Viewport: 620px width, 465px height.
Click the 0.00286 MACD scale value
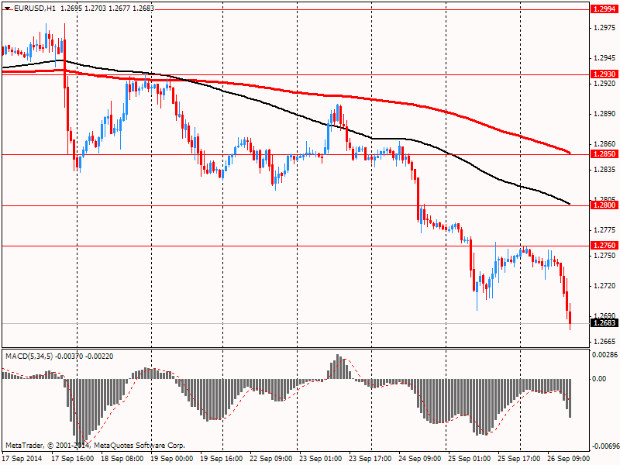604,355
